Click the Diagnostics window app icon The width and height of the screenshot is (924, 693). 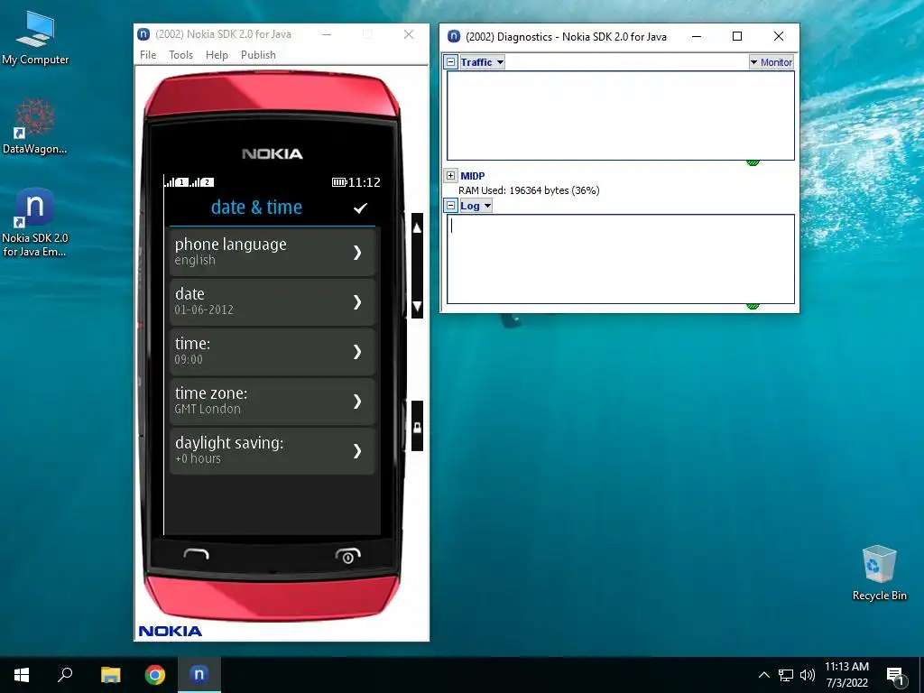coord(453,36)
